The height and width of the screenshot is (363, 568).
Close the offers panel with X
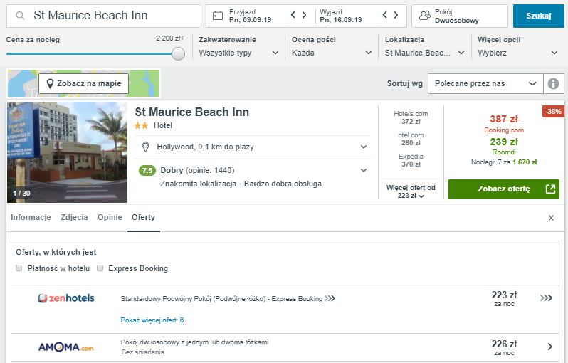click(x=551, y=218)
